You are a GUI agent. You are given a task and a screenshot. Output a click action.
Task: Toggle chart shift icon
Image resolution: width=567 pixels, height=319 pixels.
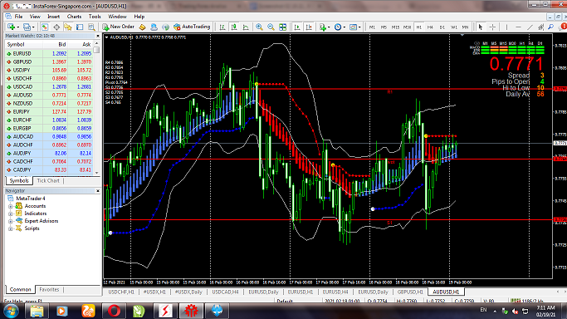pyautogui.click(x=309, y=27)
